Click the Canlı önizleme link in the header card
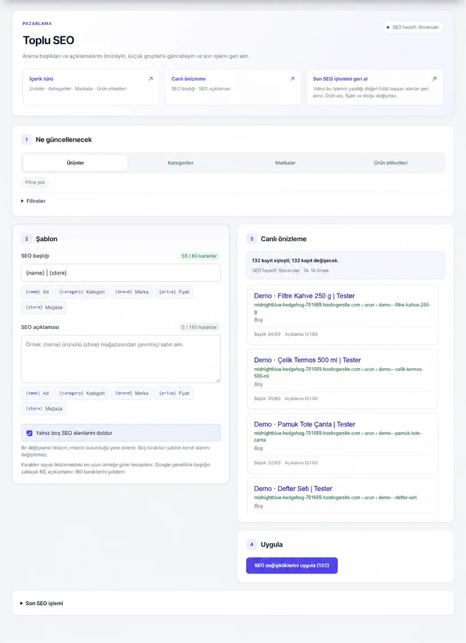 click(x=188, y=79)
